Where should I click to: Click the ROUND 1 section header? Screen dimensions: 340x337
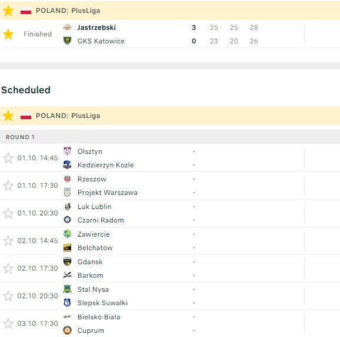pyautogui.click(x=170, y=137)
